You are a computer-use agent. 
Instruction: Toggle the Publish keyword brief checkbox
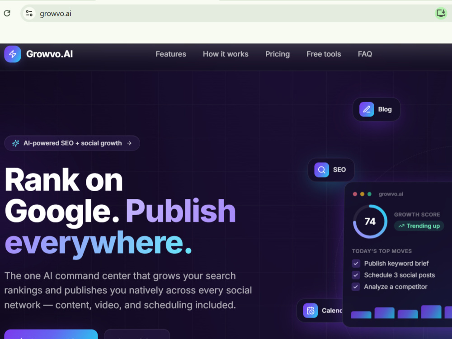[x=356, y=264]
